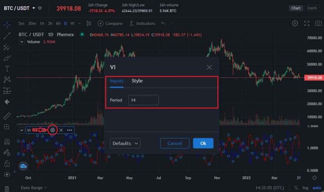The width and height of the screenshot is (324, 192).
Task: Select the Magnet mode icon
Action: coord(7,142)
